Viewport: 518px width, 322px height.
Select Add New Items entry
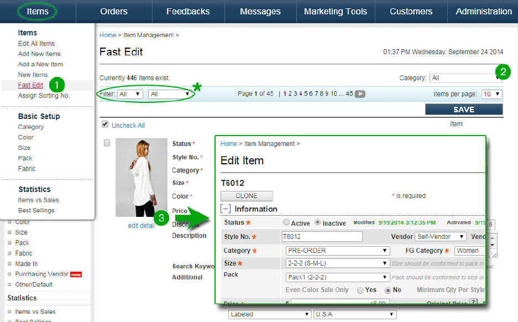click(x=39, y=54)
